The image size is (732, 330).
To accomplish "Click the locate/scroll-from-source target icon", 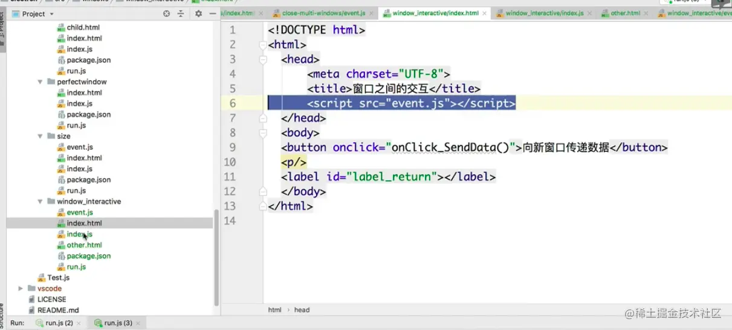I will tap(167, 13).
